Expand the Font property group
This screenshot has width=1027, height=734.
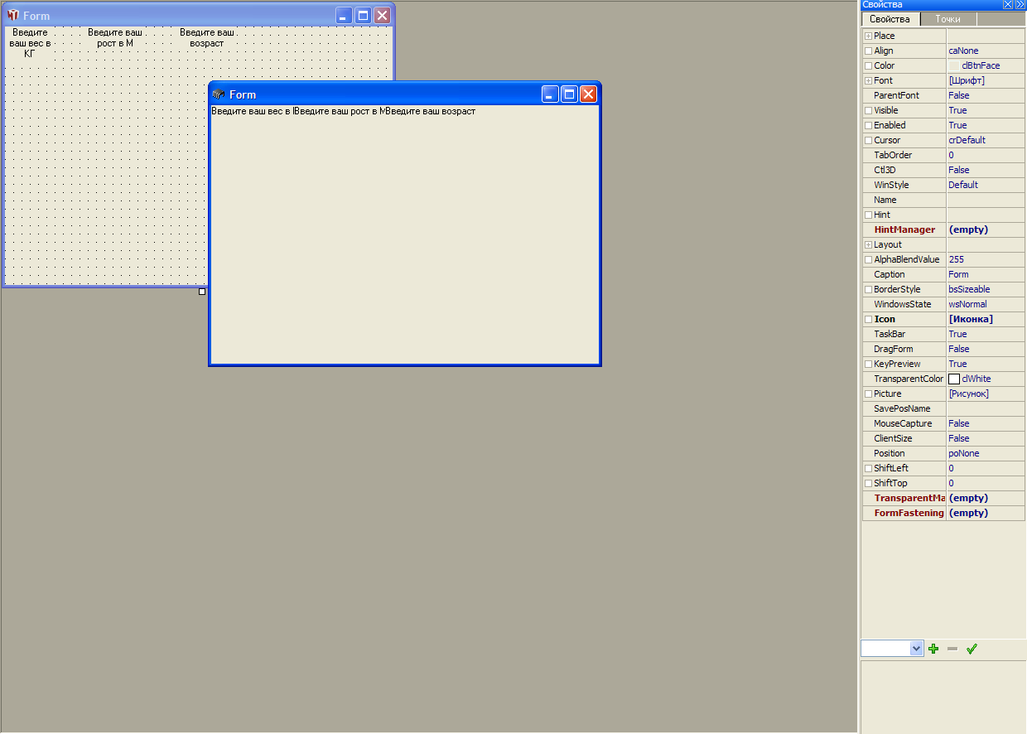868,80
